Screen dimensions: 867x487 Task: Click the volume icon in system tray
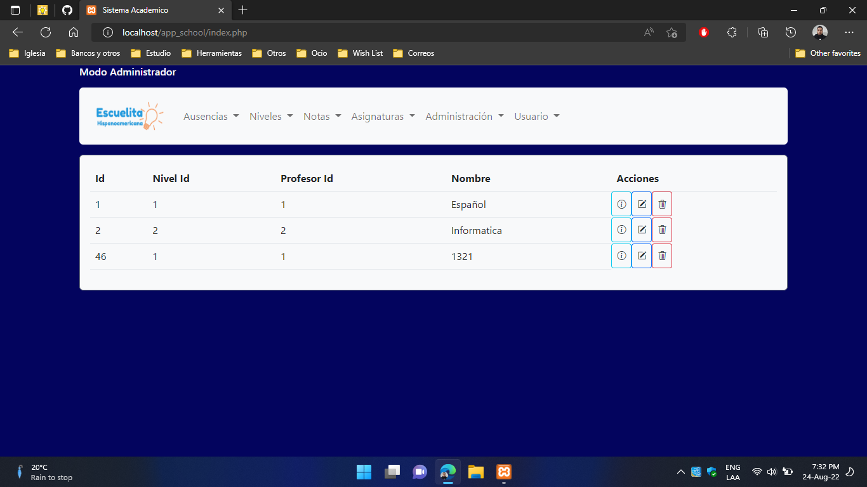pyautogui.click(x=772, y=472)
